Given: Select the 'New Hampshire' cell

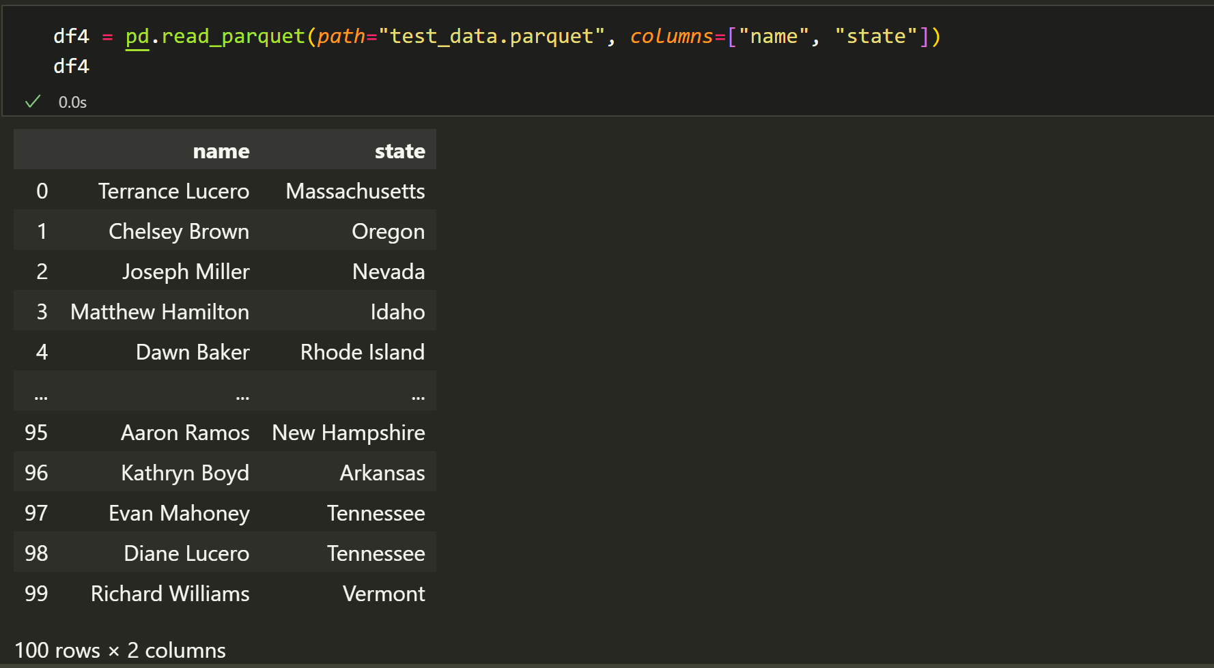Looking at the screenshot, I should click(x=348, y=433).
